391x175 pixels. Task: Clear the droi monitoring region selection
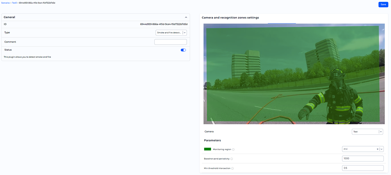pyautogui.click(x=377, y=149)
